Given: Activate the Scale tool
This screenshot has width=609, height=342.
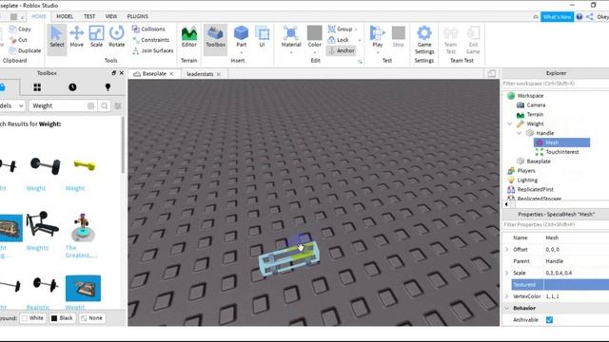Looking at the screenshot, I should pyautogui.click(x=96, y=37).
